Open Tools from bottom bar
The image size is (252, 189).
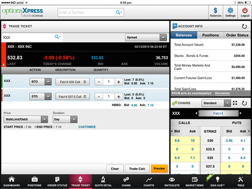point(240,182)
